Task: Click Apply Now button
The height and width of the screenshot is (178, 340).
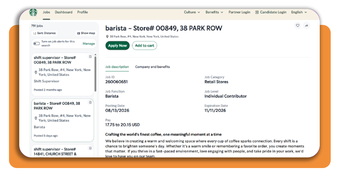Action: (x=118, y=45)
